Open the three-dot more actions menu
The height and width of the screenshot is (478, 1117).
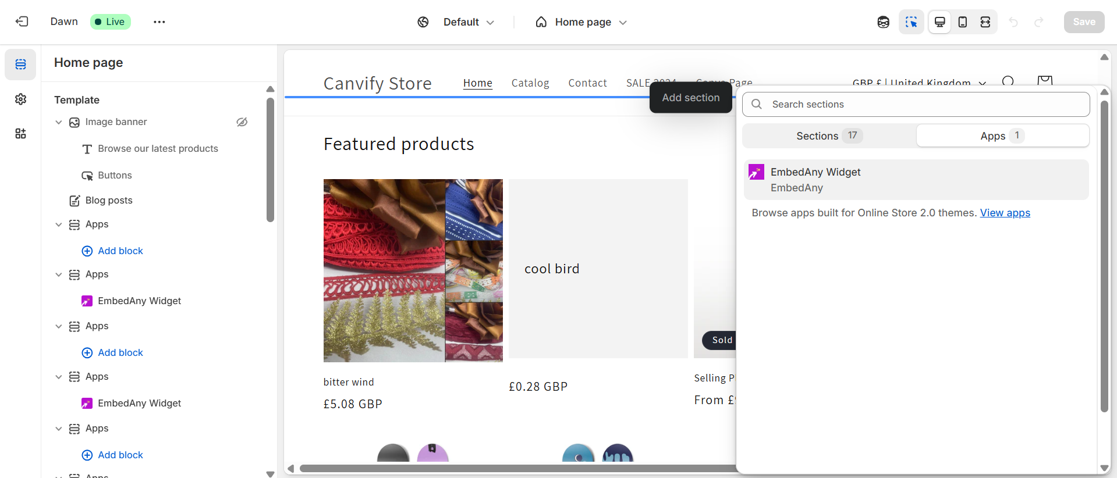[x=159, y=22]
